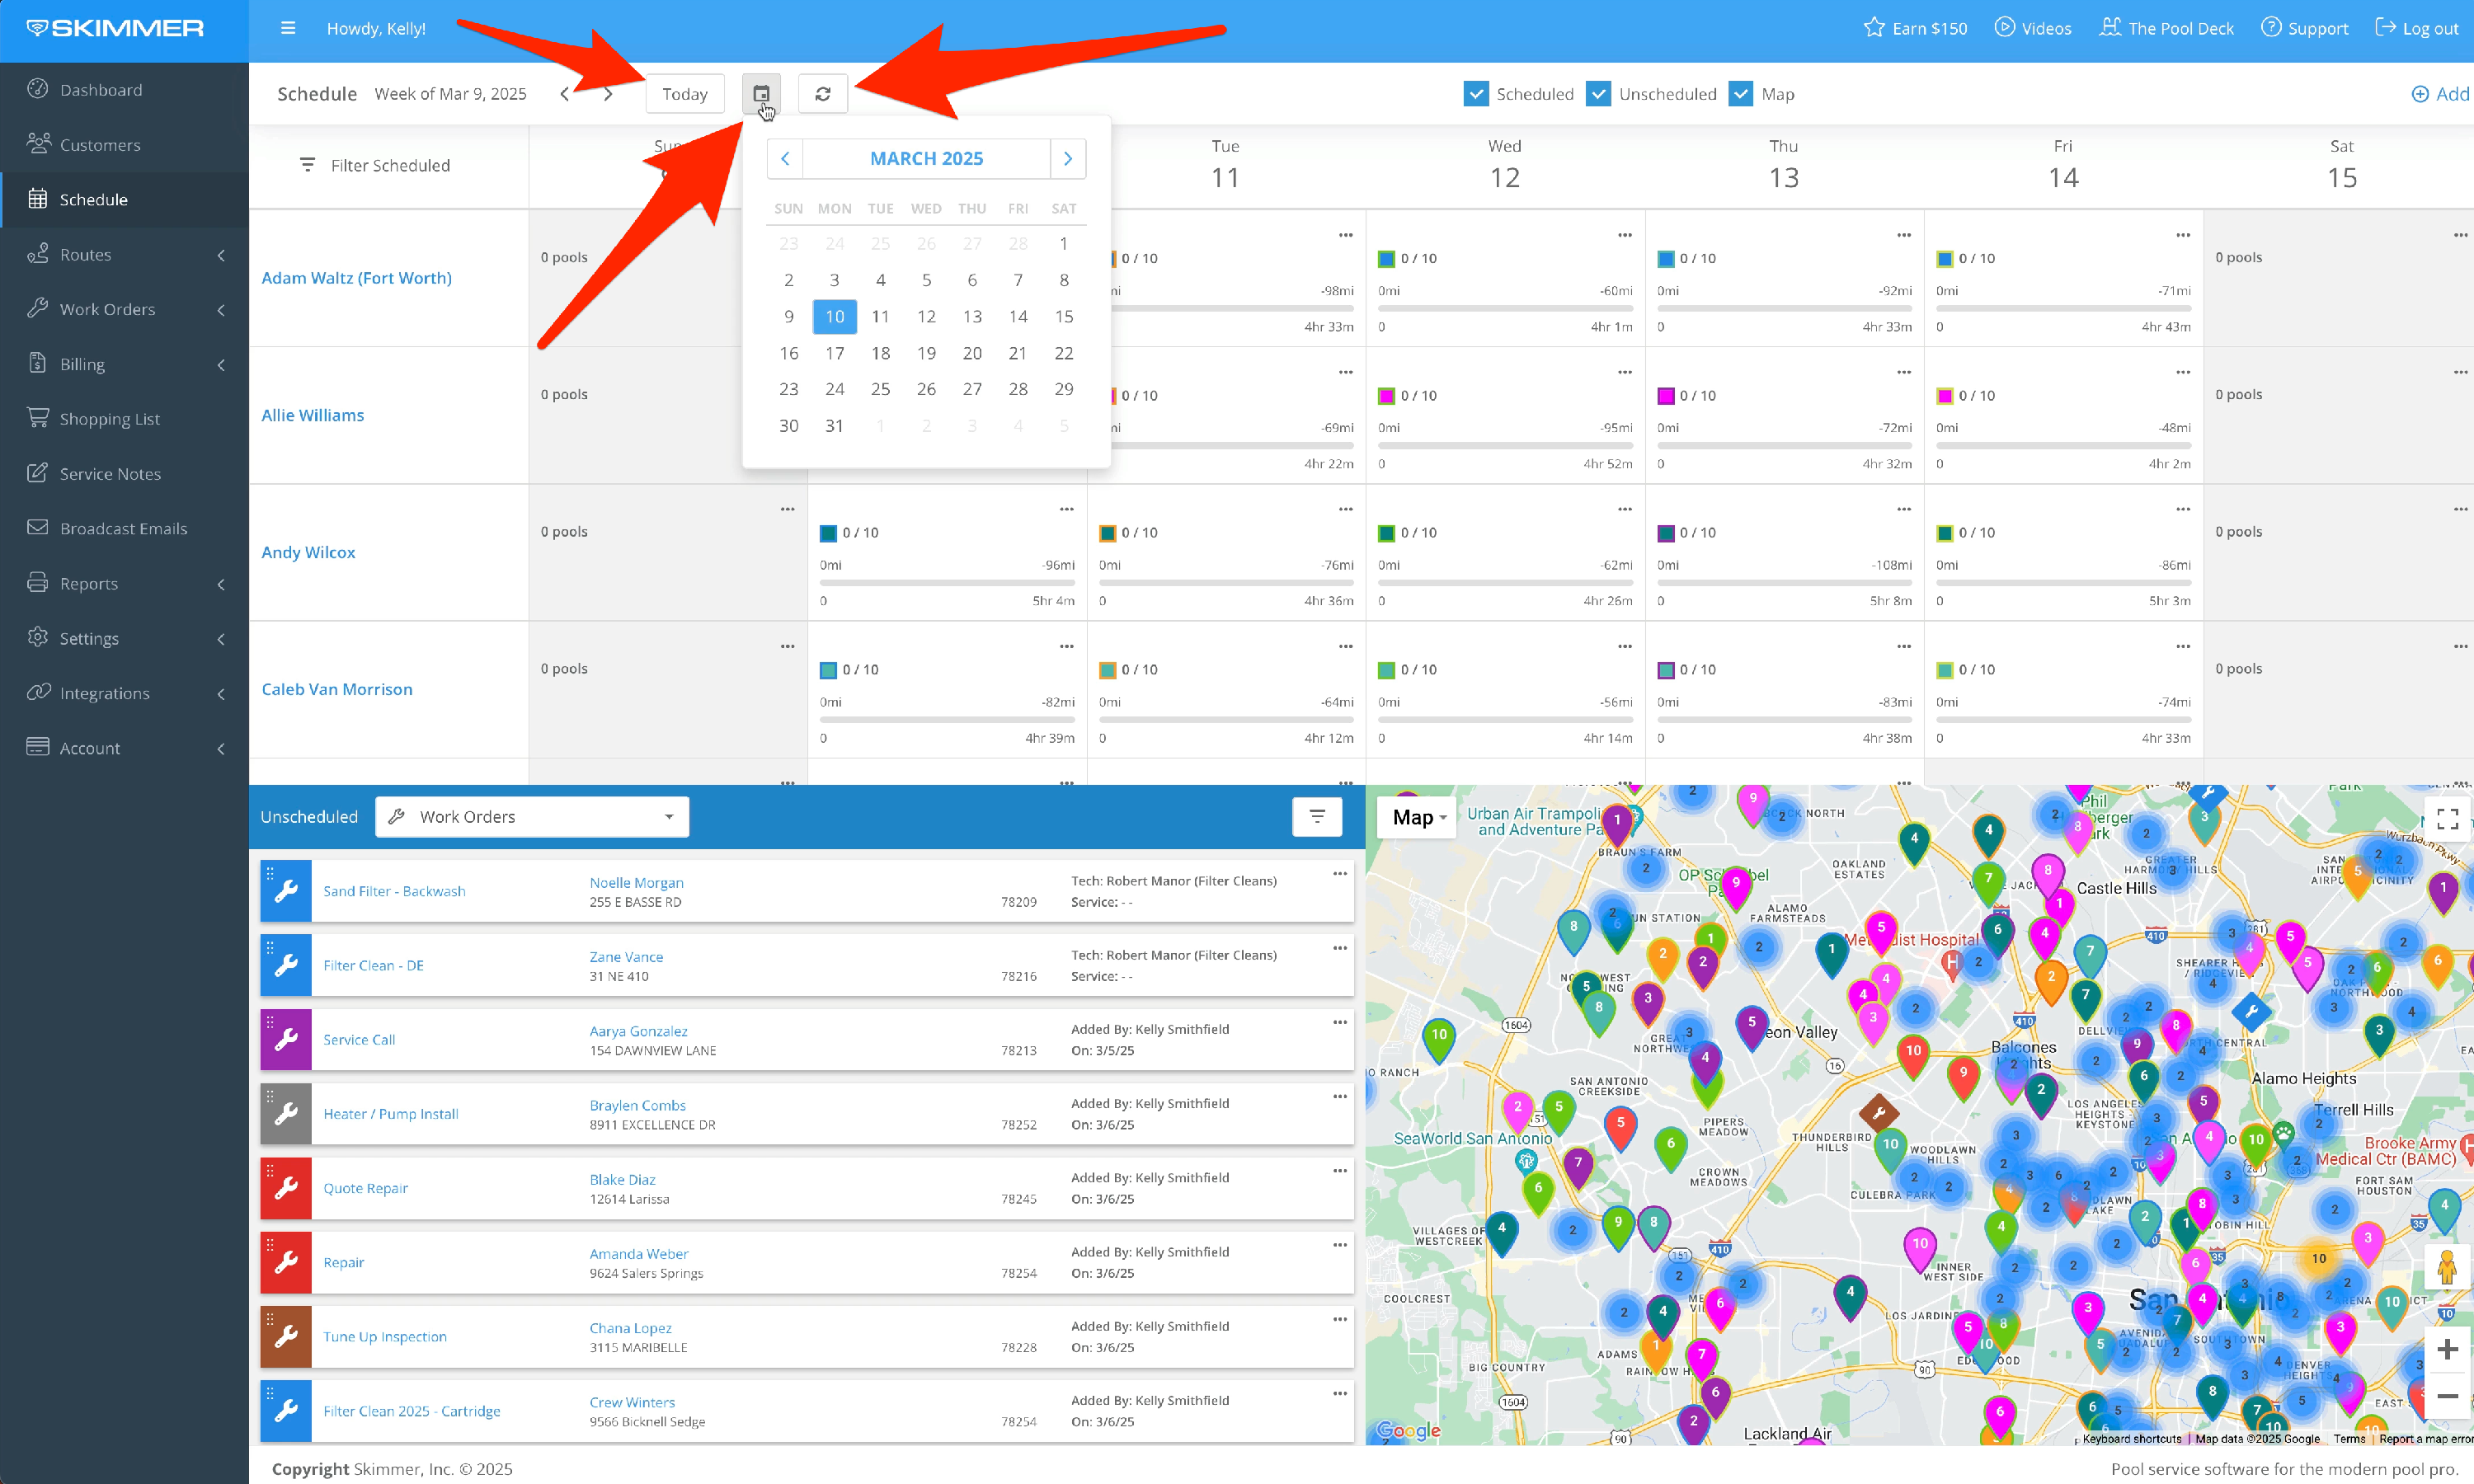Uncheck the Scheduled checkbox
This screenshot has width=2474, height=1484.
click(x=1476, y=93)
